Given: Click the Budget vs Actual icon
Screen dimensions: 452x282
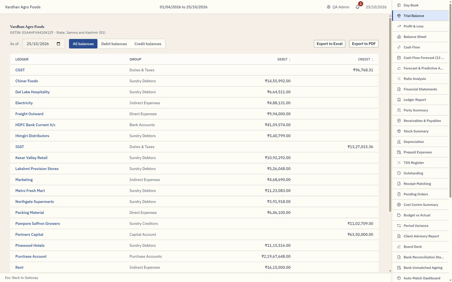Looking at the screenshot, I should point(399,215).
